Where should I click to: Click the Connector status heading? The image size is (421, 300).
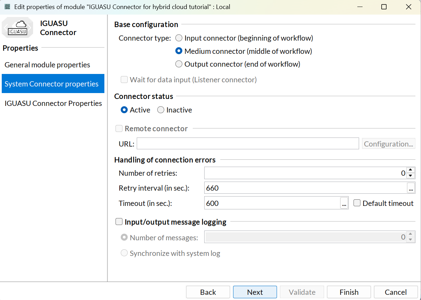pos(144,96)
